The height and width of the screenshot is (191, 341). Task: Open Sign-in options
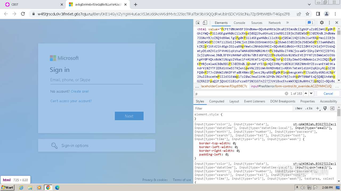click(97, 145)
